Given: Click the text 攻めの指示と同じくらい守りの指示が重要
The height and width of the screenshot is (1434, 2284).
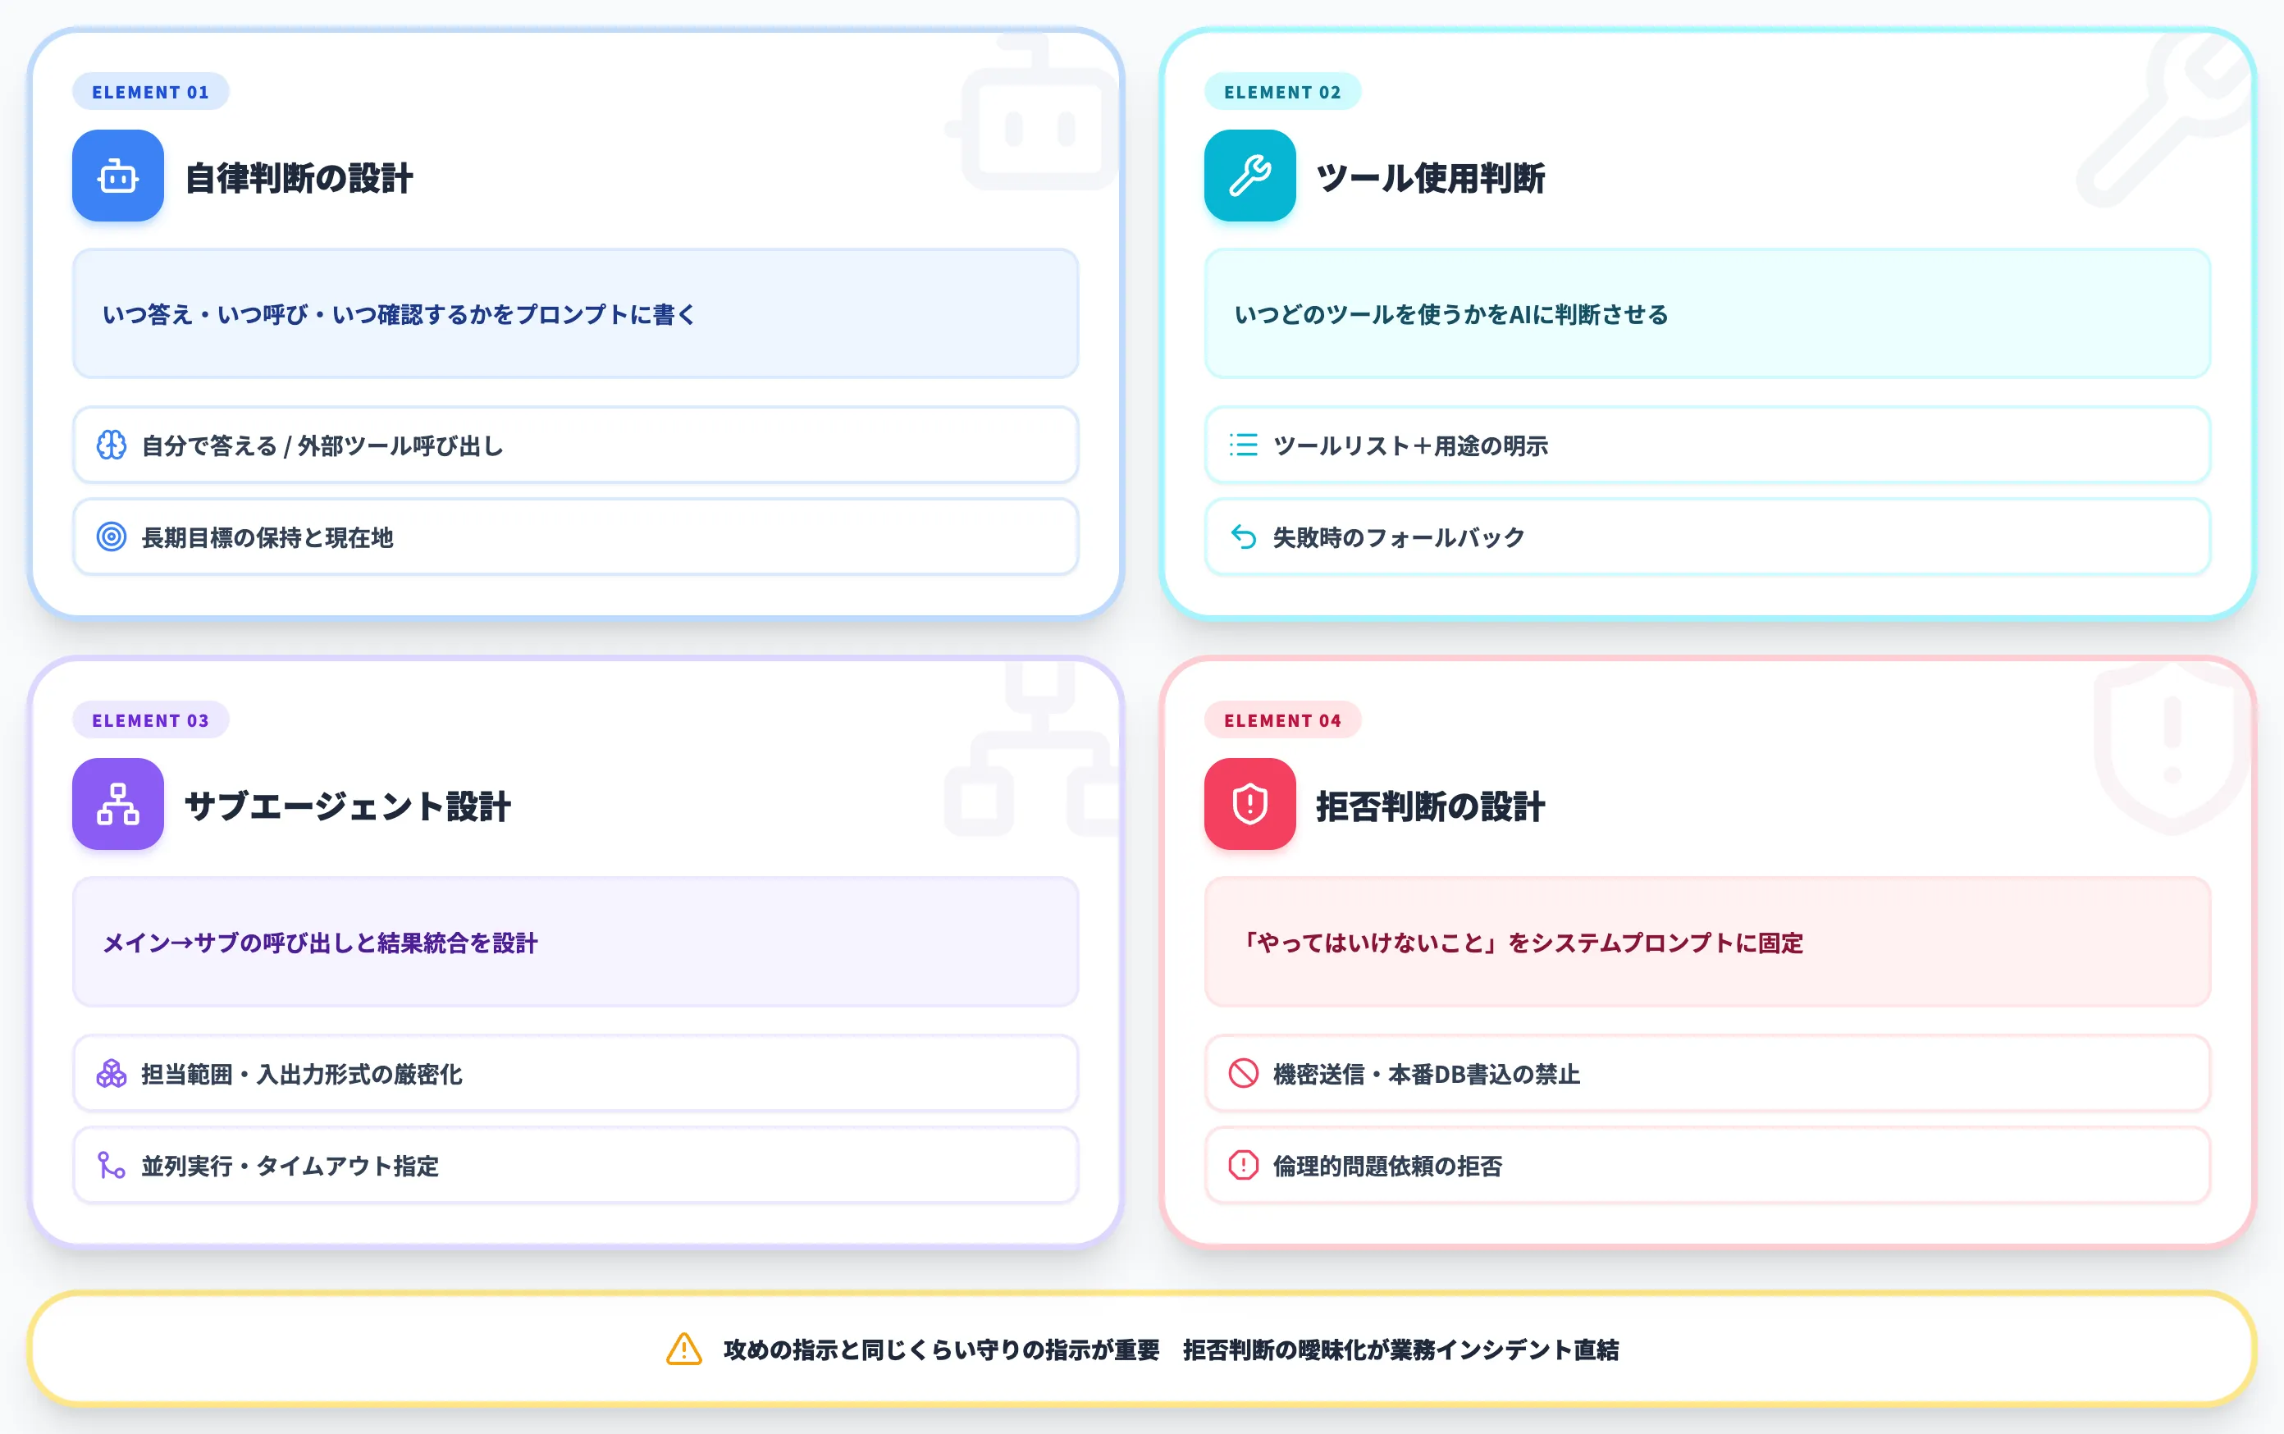Looking at the screenshot, I should click(x=942, y=1350).
